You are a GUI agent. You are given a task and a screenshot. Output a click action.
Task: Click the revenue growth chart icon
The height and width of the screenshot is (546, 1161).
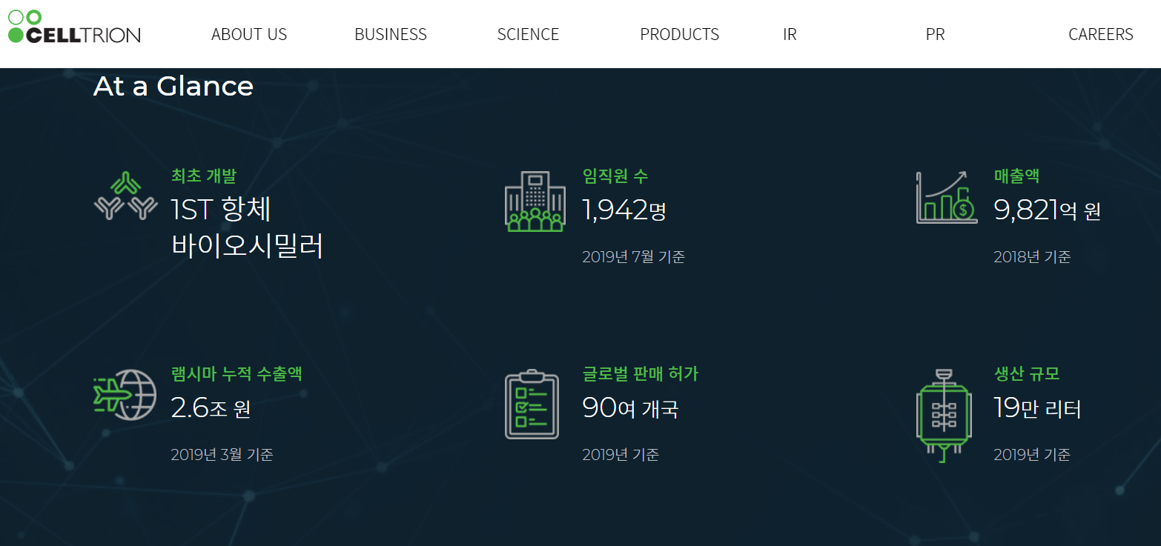point(946,197)
